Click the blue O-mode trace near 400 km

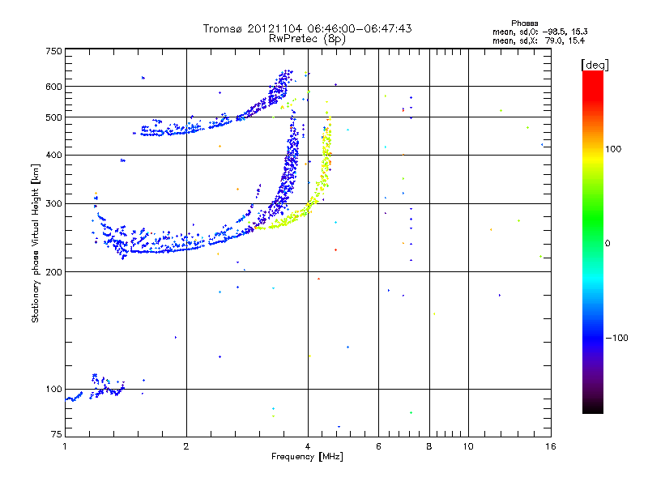[x=292, y=157]
